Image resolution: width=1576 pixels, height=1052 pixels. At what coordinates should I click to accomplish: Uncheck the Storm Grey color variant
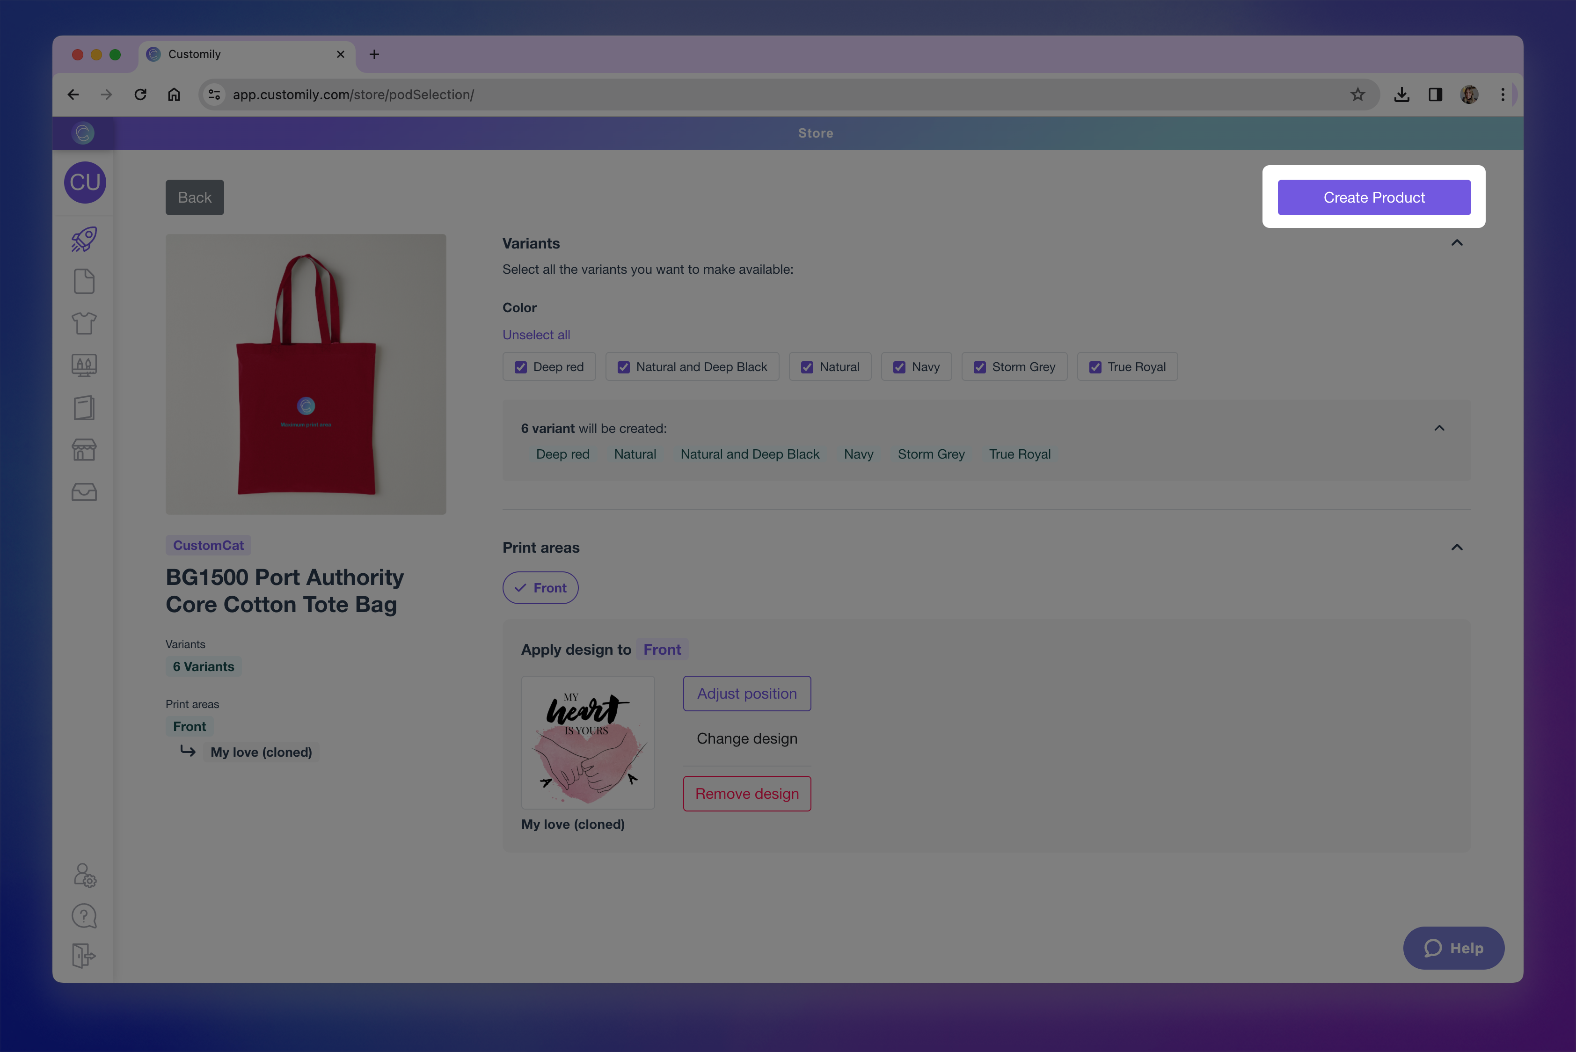979,367
